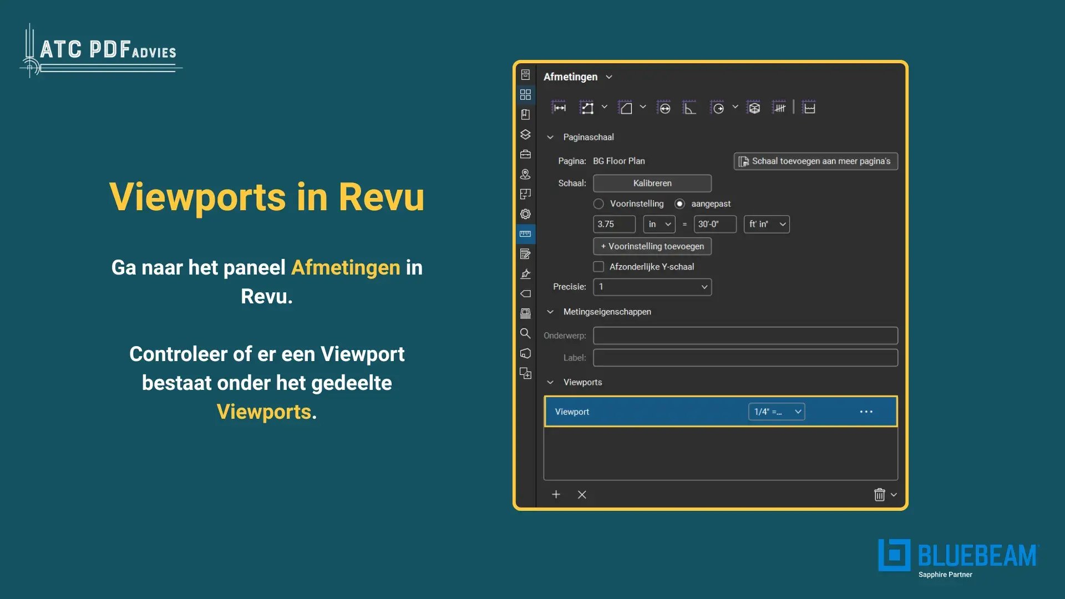Collapse the Paginaschaal section
The image size is (1065, 599).
(x=550, y=137)
